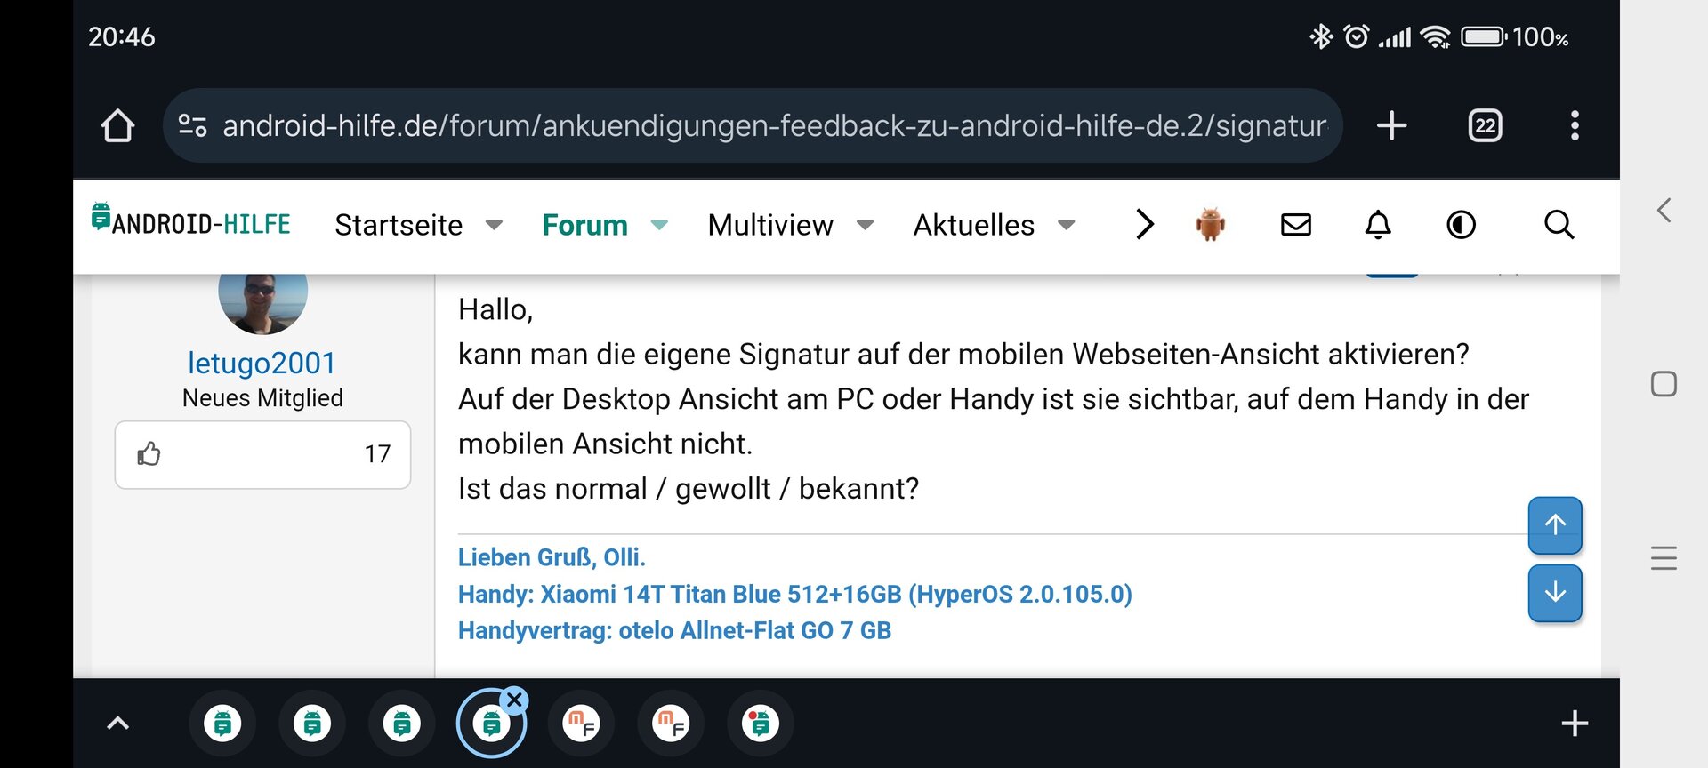This screenshot has width=1708, height=768.
Task: Open the notifications bell
Action: coord(1378,225)
